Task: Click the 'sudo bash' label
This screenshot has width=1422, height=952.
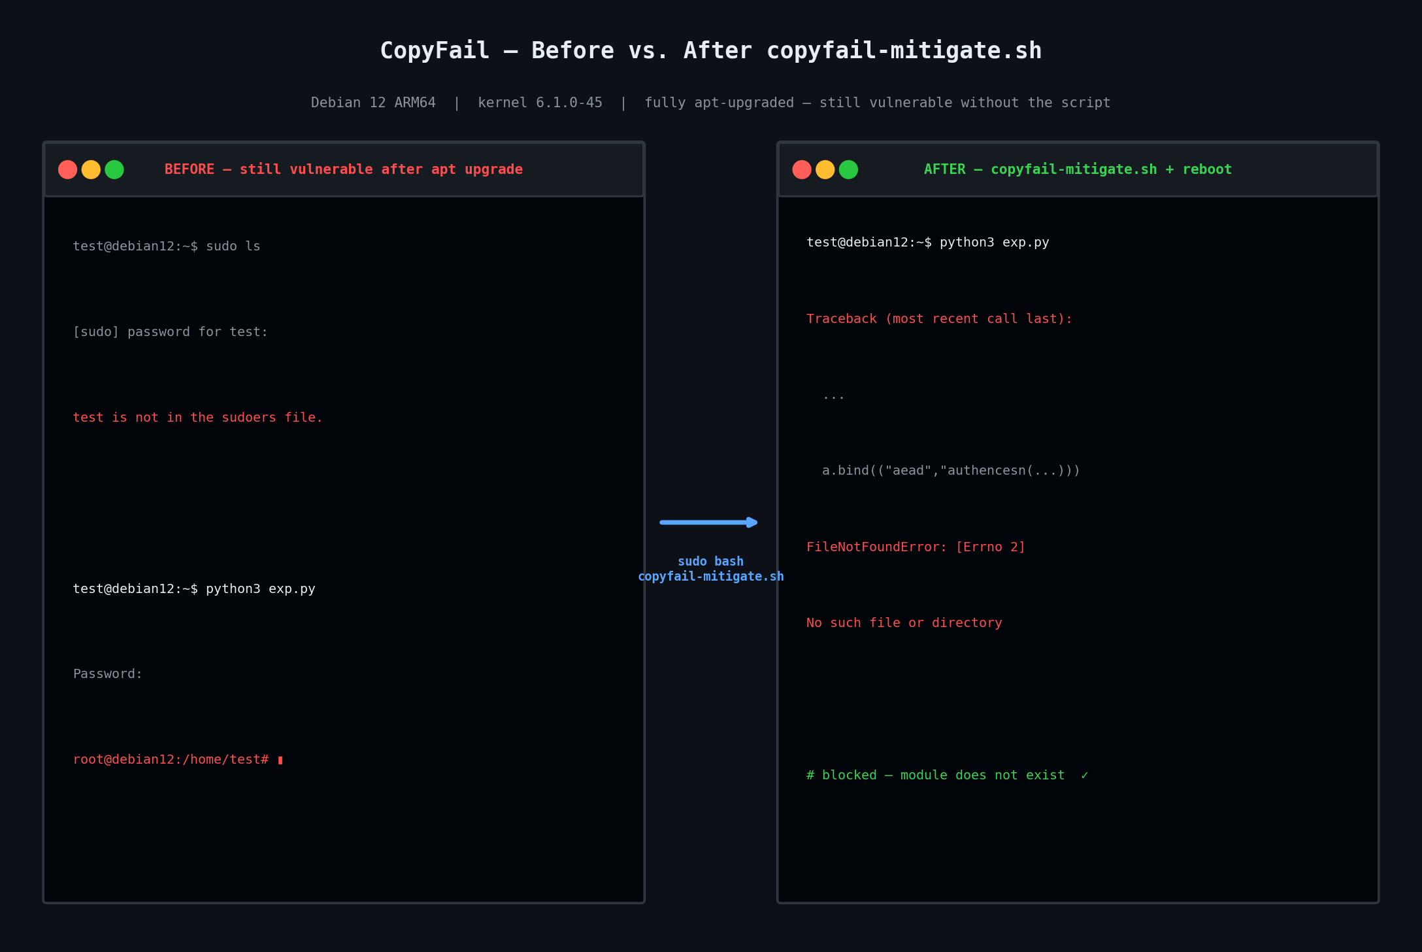Action: tap(710, 562)
